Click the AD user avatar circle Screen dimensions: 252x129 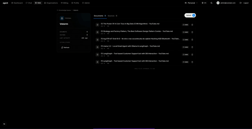[x=218, y=3]
